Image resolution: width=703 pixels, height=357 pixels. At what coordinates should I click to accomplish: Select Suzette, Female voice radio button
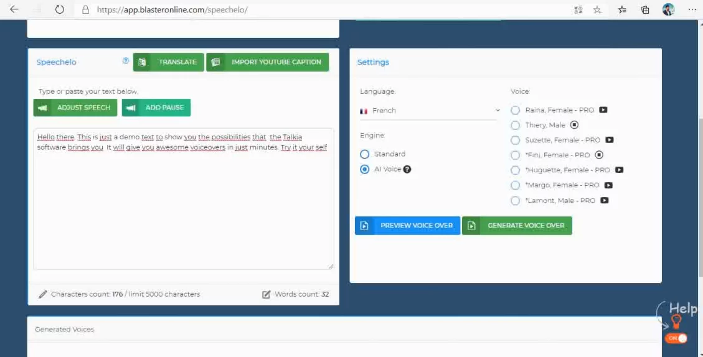[515, 140]
